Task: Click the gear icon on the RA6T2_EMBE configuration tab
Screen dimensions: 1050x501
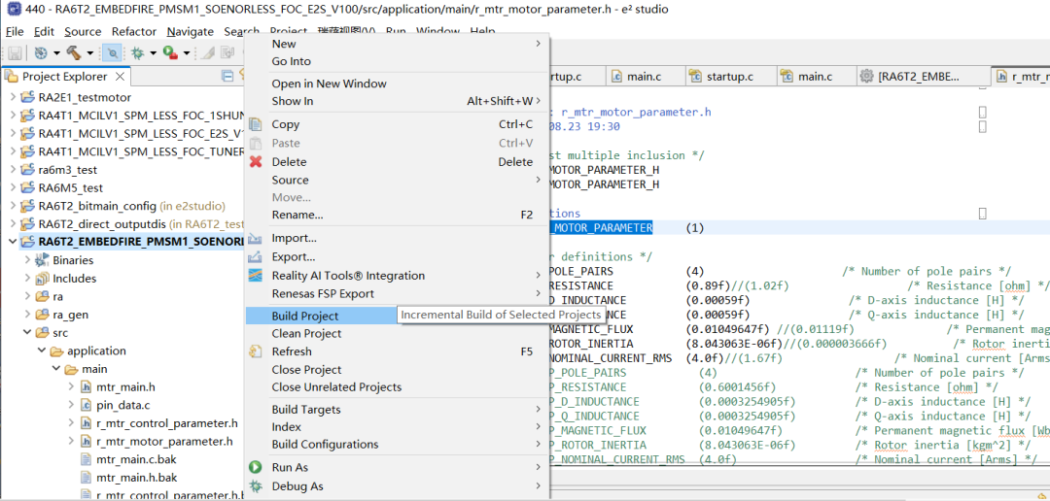Action: pyautogui.click(x=866, y=77)
